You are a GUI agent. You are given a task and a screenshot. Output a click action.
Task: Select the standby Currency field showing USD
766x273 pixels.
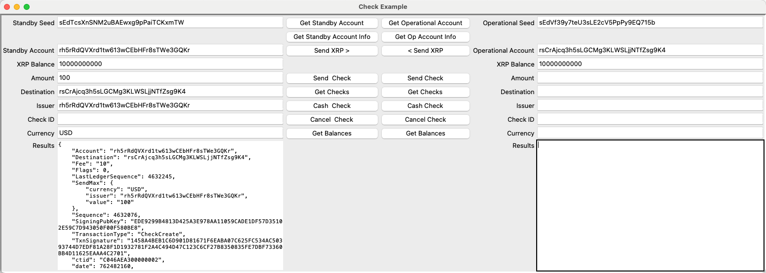170,133
